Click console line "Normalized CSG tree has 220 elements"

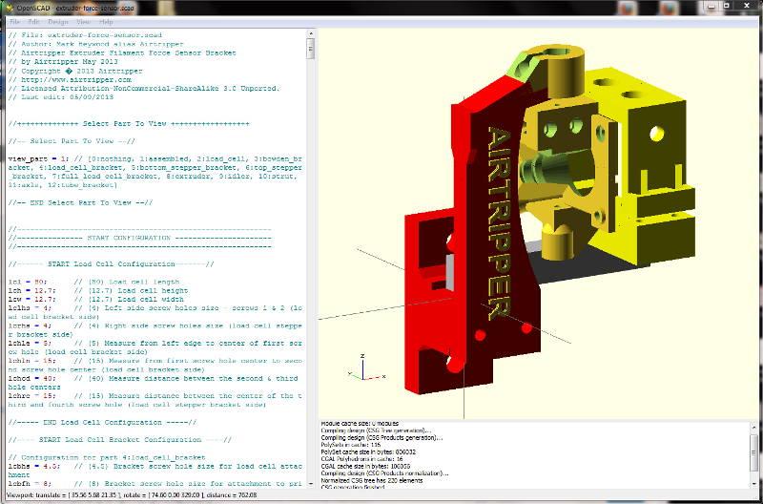pyautogui.click(x=372, y=481)
